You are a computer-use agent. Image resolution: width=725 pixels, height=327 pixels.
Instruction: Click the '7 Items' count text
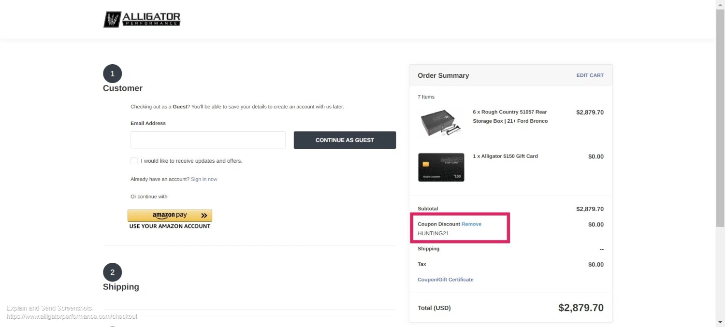coord(426,97)
